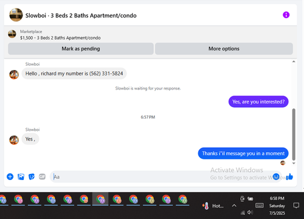Viewport: 304px width, 219px height.
Task: Open More options for the listing
Action: [x=224, y=49]
